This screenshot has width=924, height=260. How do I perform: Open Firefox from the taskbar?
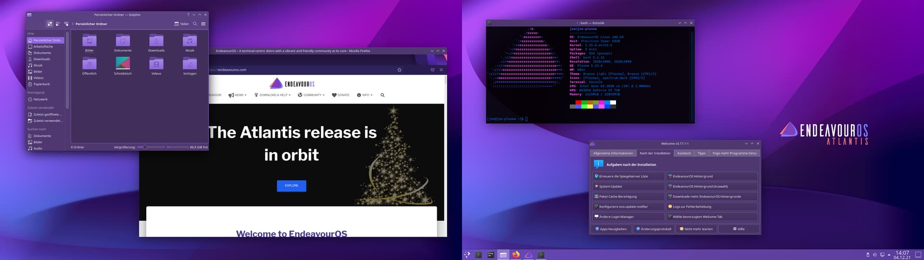pos(516,255)
